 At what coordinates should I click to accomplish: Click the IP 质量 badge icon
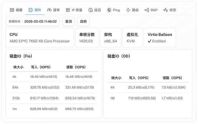point(68,10)
